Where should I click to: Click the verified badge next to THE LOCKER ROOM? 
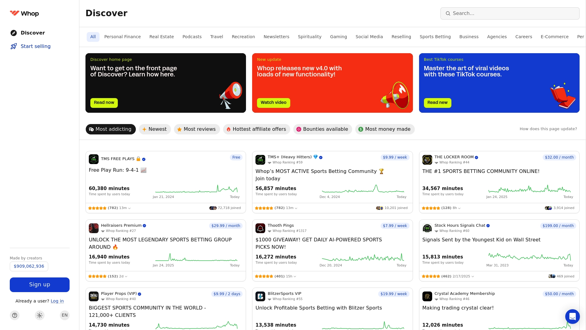pyautogui.click(x=476, y=157)
